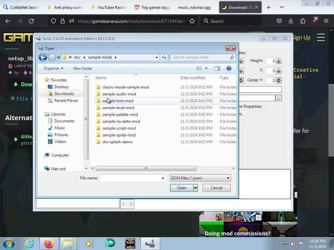The height and width of the screenshot is (250, 334).
Task: Select the sample-sprite-mod folder
Action: tap(119, 135)
